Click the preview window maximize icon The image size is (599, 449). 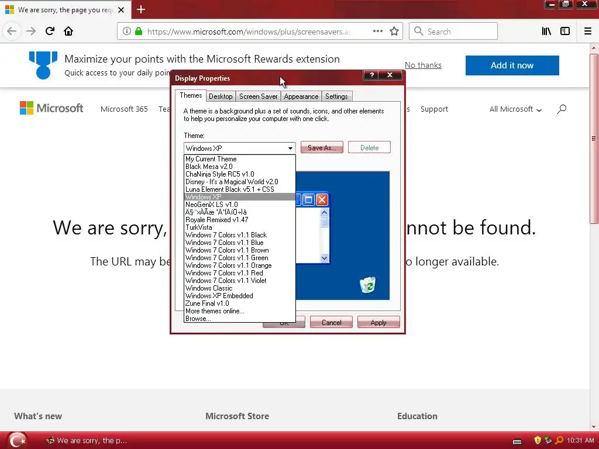[309, 199]
